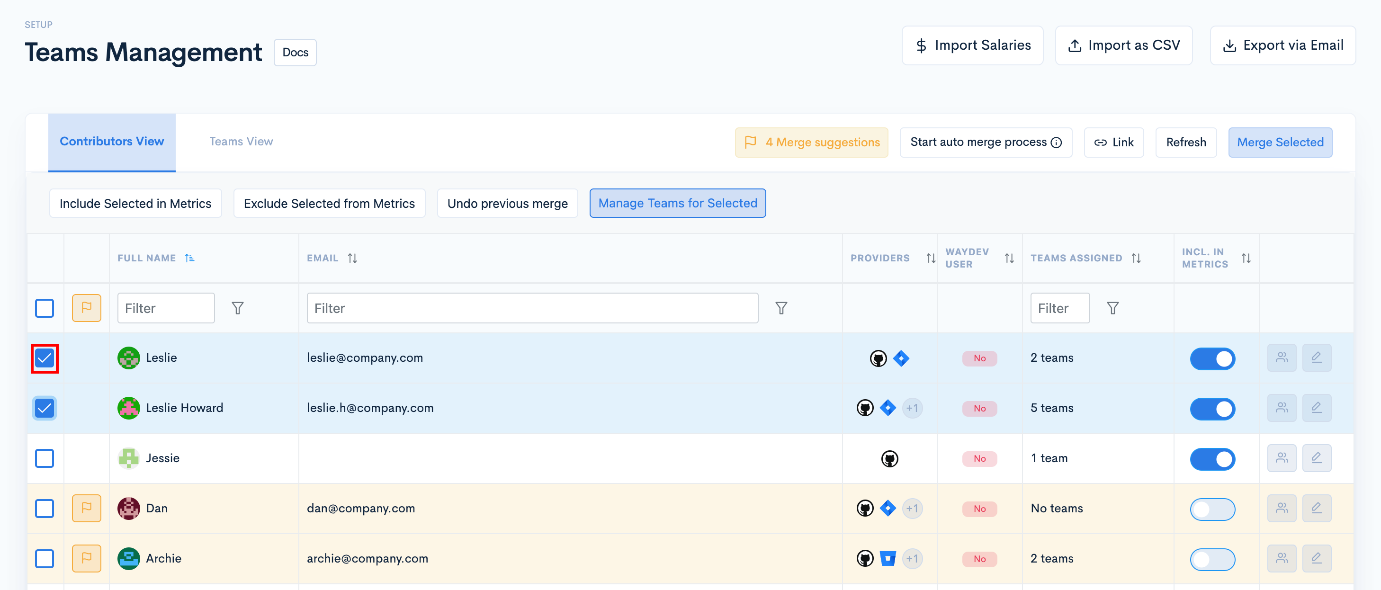Image resolution: width=1381 pixels, height=590 pixels.
Task: Focus the Teams Assigned filter field
Action: [1059, 308]
